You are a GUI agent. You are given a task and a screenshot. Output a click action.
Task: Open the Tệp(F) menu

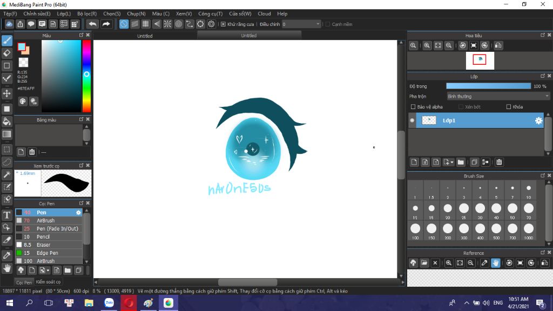10,13
